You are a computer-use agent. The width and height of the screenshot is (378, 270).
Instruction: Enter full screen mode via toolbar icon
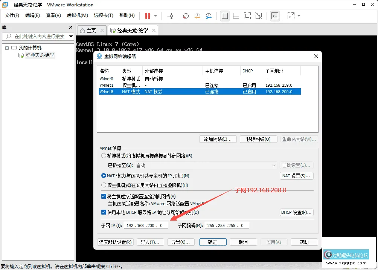[x=247, y=16]
